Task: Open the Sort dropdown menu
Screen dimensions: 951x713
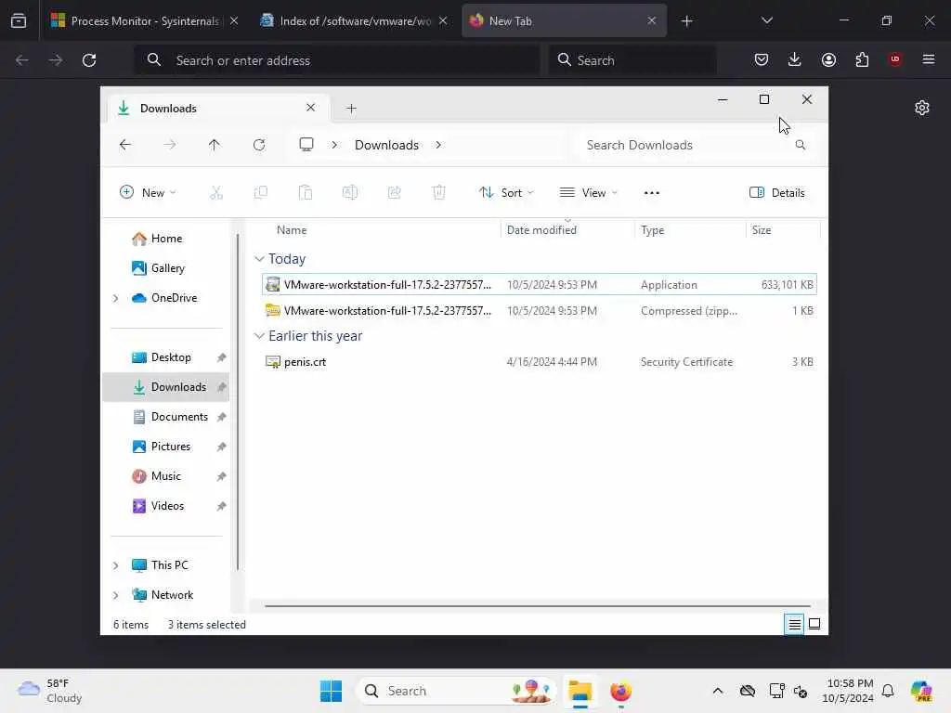Action: [x=506, y=193]
